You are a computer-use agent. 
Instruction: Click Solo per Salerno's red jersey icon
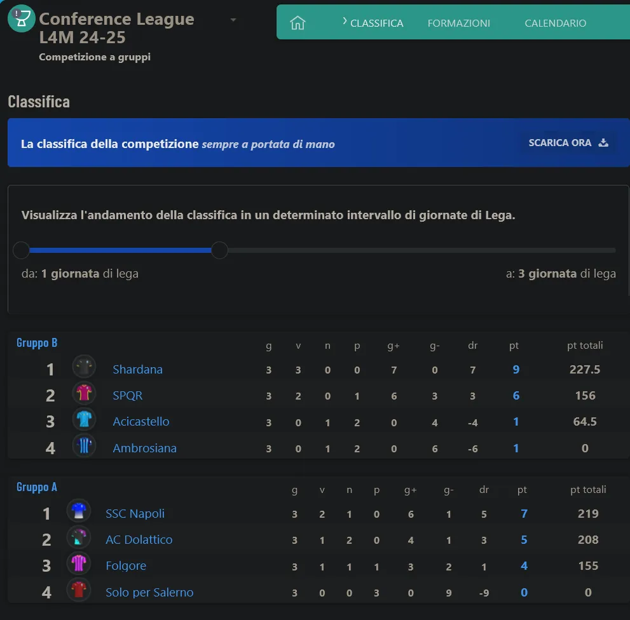[x=78, y=591]
